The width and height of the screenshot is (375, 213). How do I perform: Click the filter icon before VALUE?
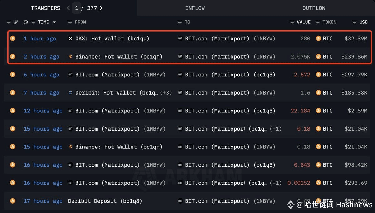(x=292, y=22)
